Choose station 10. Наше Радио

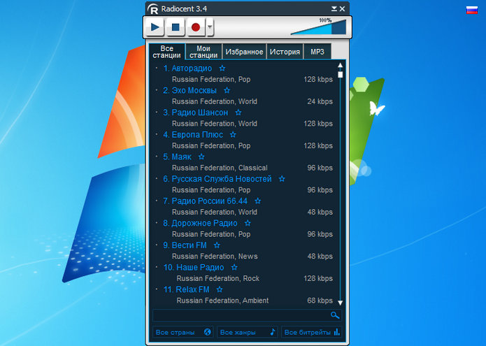(194, 267)
